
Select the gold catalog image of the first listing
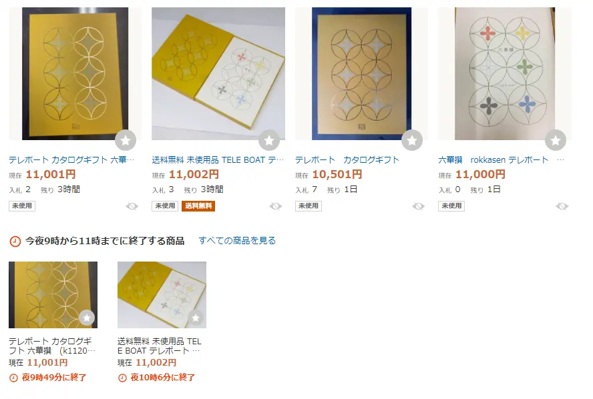tap(75, 73)
